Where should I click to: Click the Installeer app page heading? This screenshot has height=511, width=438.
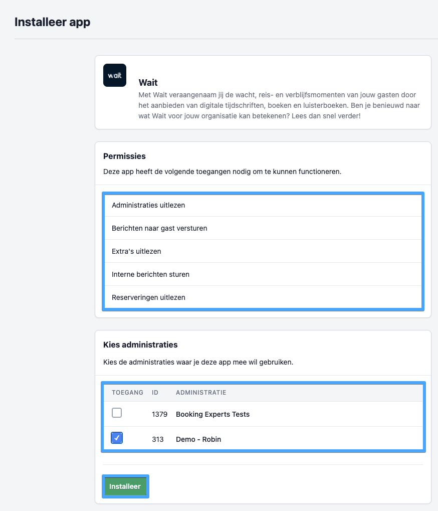pyautogui.click(x=53, y=22)
